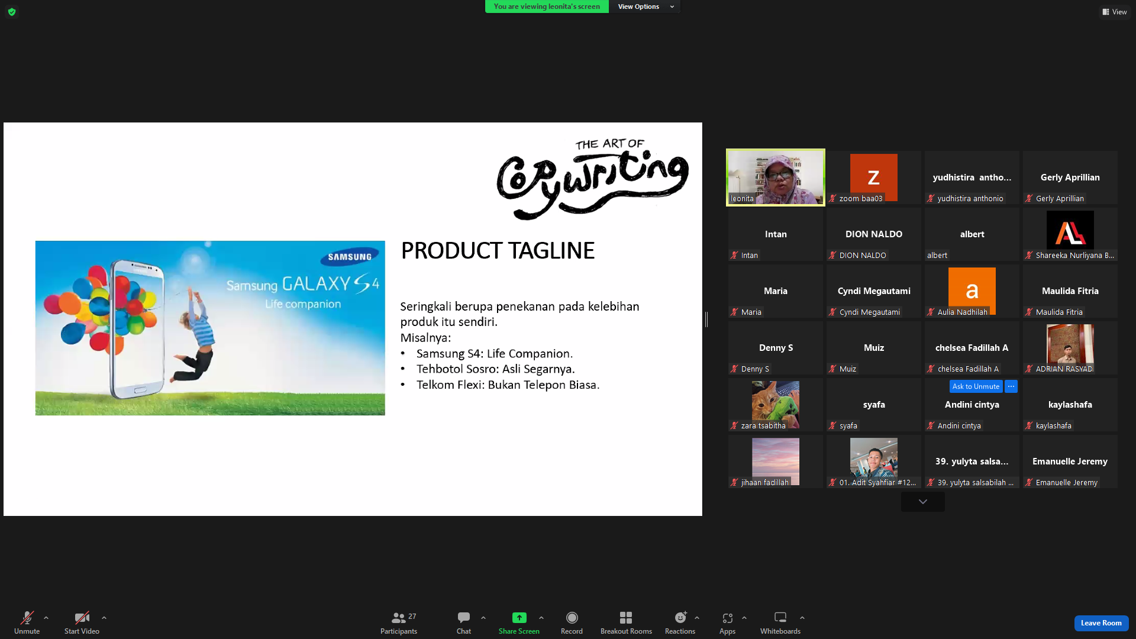Image resolution: width=1136 pixels, height=639 pixels.
Task: Open the Apps icon
Action: click(727, 618)
